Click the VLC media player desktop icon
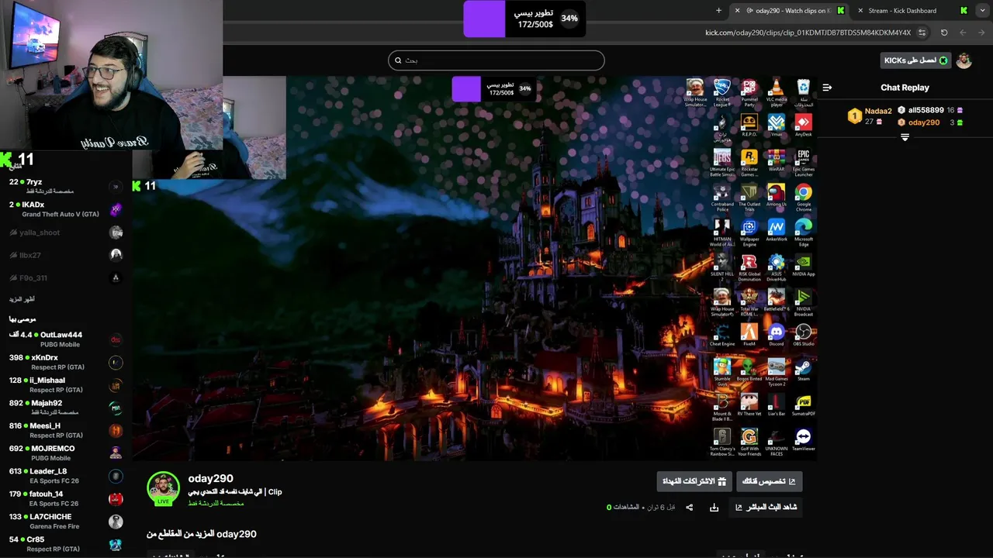Viewport: 993px width, 558px height. (x=776, y=92)
